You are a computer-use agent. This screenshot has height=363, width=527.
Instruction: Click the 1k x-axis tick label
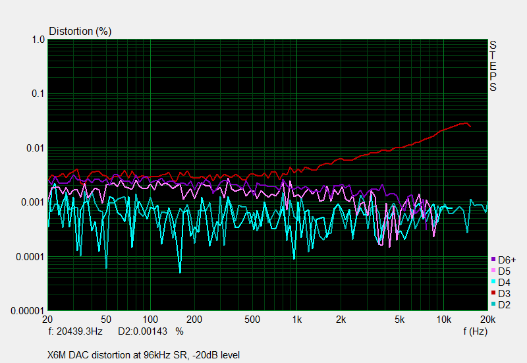[297, 320]
